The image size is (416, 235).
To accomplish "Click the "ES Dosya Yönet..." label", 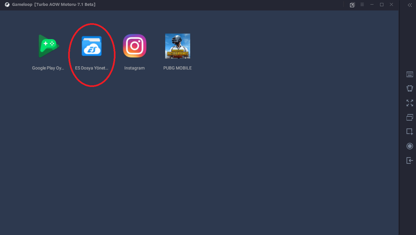I will point(92,68).
